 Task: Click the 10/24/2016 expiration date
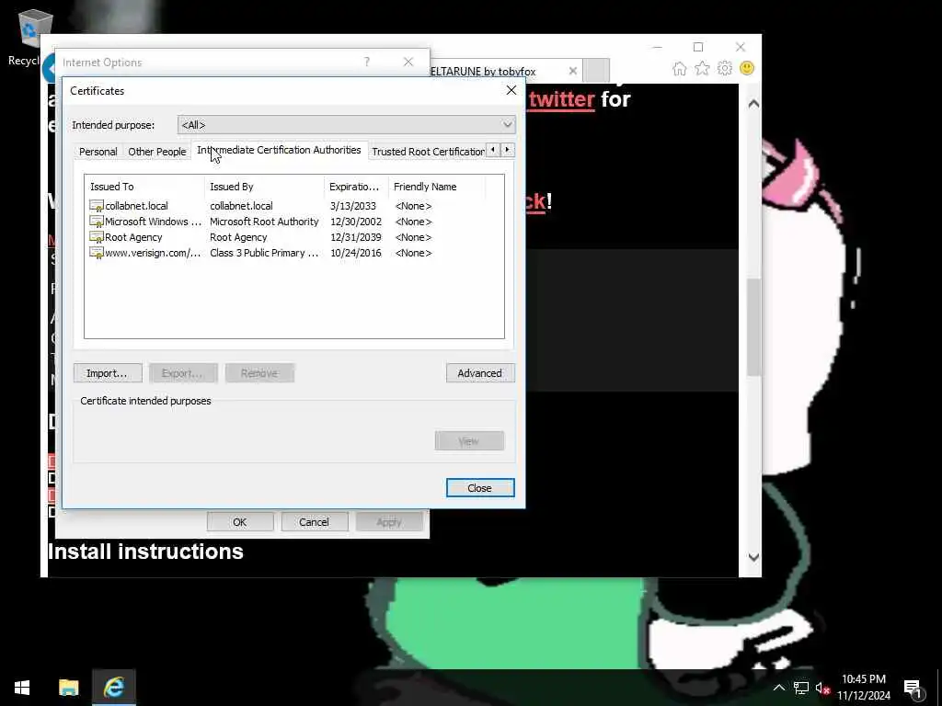pyautogui.click(x=356, y=253)
